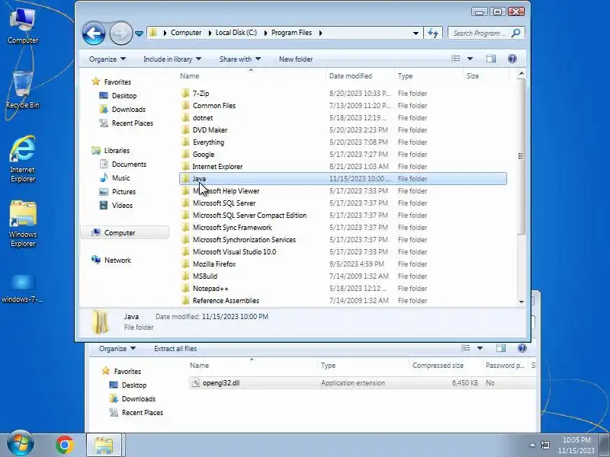Select the dotnet folder
Image resolution: width=610 pixels, height=457 pixels.
(x=203, y=118)
